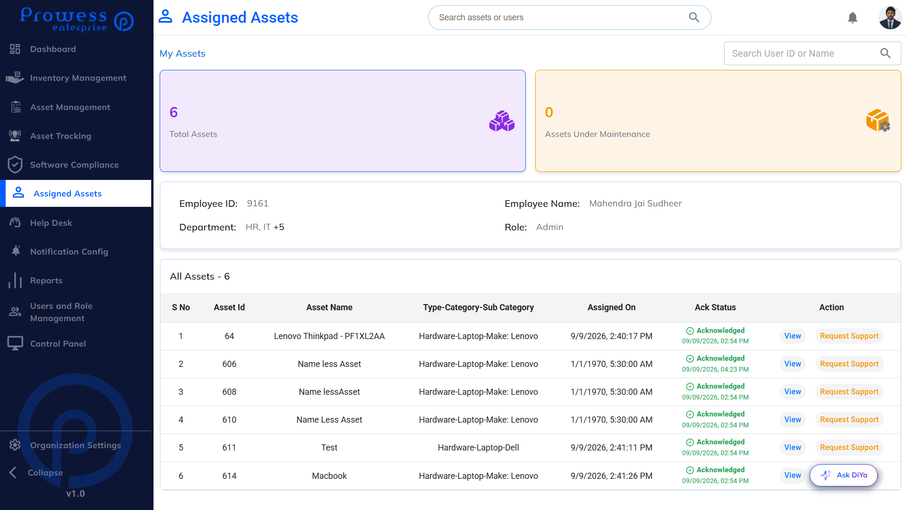This screenshot has width=907, height=510.
Task: Open the user profile avatar
Action: 890,17
